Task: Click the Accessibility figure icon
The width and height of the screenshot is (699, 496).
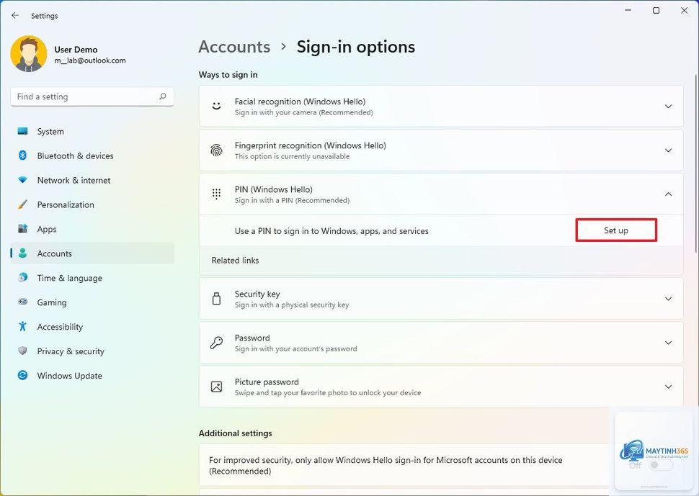Action: (22, 326)
